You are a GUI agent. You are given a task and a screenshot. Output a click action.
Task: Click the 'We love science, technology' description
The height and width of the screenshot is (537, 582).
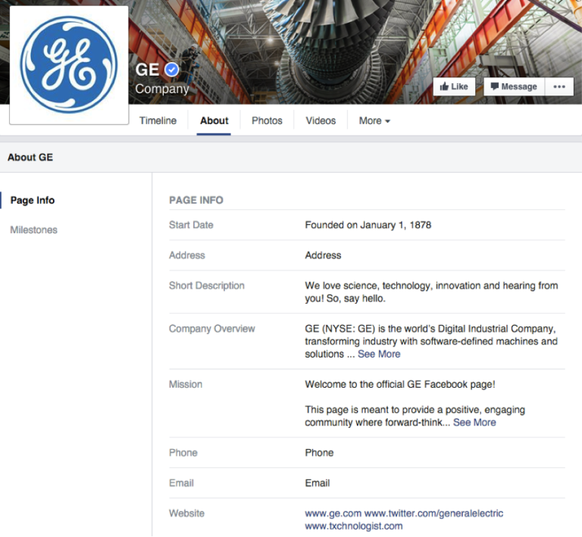pyautogui.click(x=431, y=292)
